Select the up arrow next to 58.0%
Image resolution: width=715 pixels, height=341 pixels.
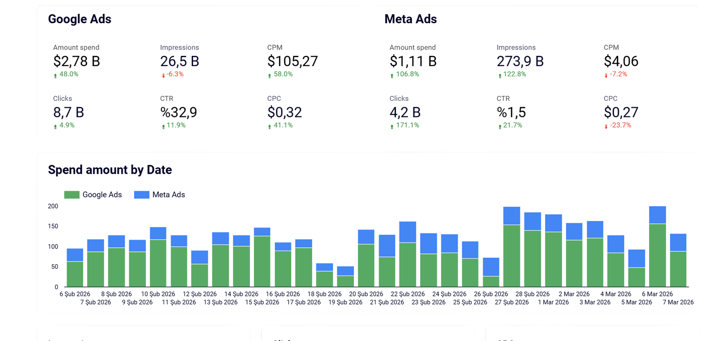(269, 75)
